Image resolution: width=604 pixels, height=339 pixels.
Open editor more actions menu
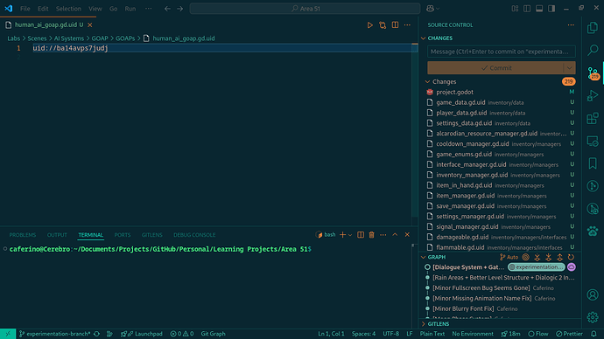407,25
